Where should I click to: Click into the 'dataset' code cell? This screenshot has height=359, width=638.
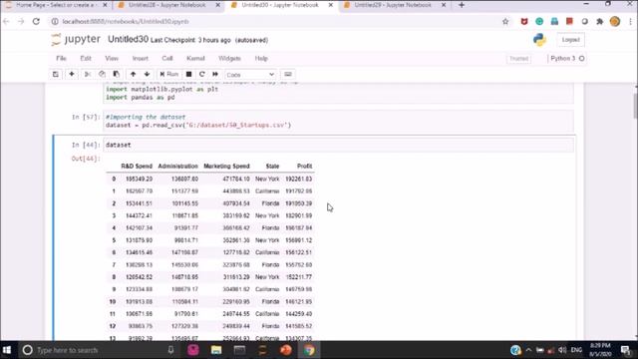coord(338,145)
